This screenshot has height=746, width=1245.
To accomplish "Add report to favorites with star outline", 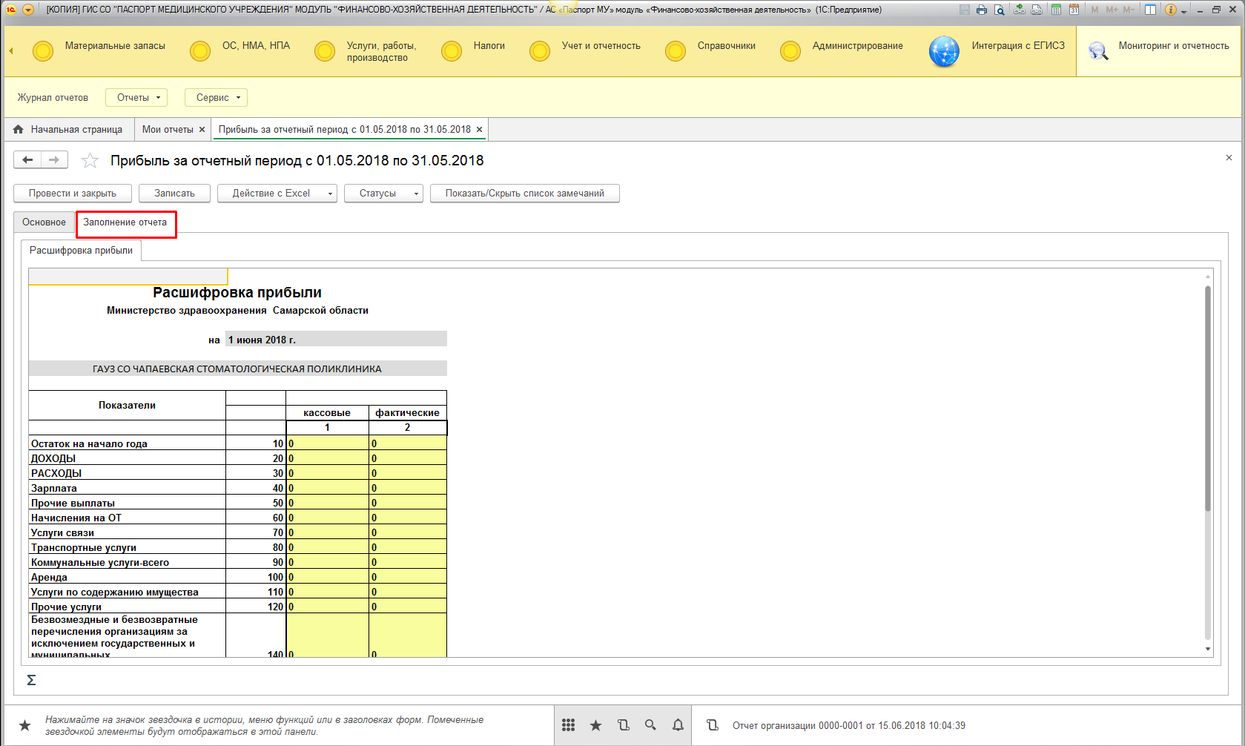I will [90, 160].
